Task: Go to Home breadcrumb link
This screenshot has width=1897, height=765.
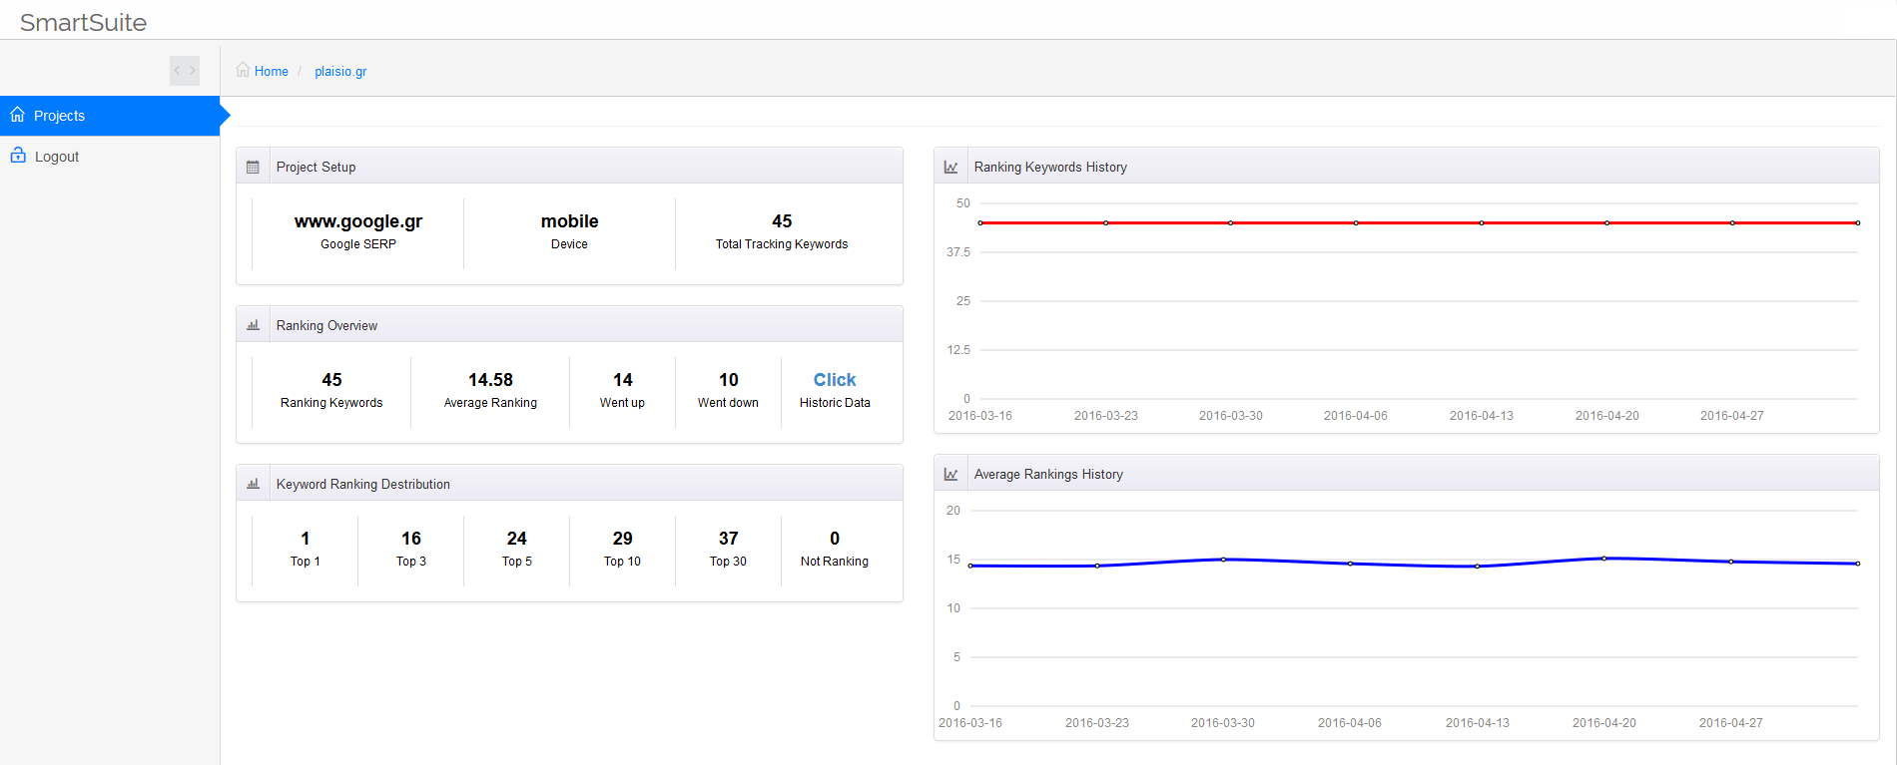Action: (x=271, y=71)
